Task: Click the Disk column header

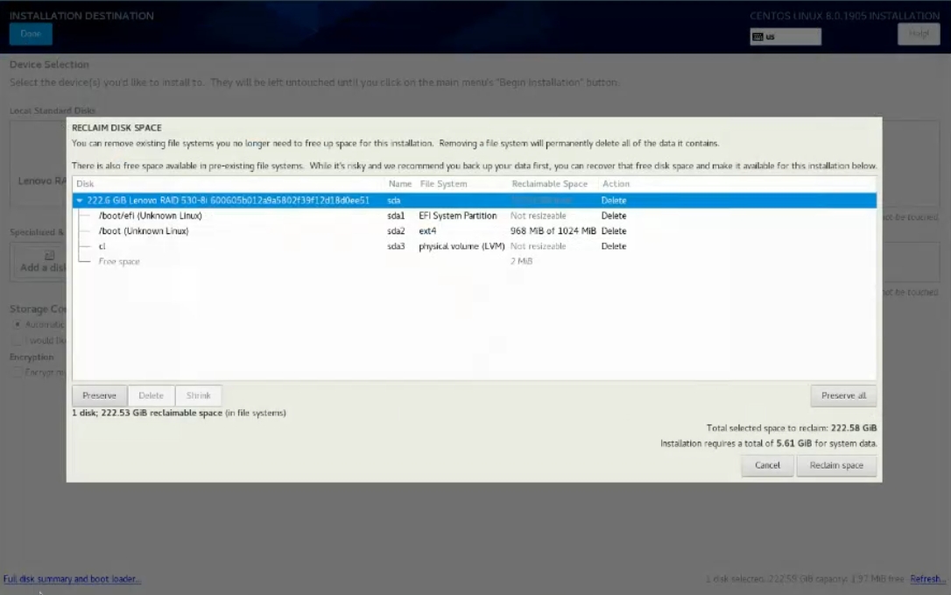Action: click(x=85, y=184)
